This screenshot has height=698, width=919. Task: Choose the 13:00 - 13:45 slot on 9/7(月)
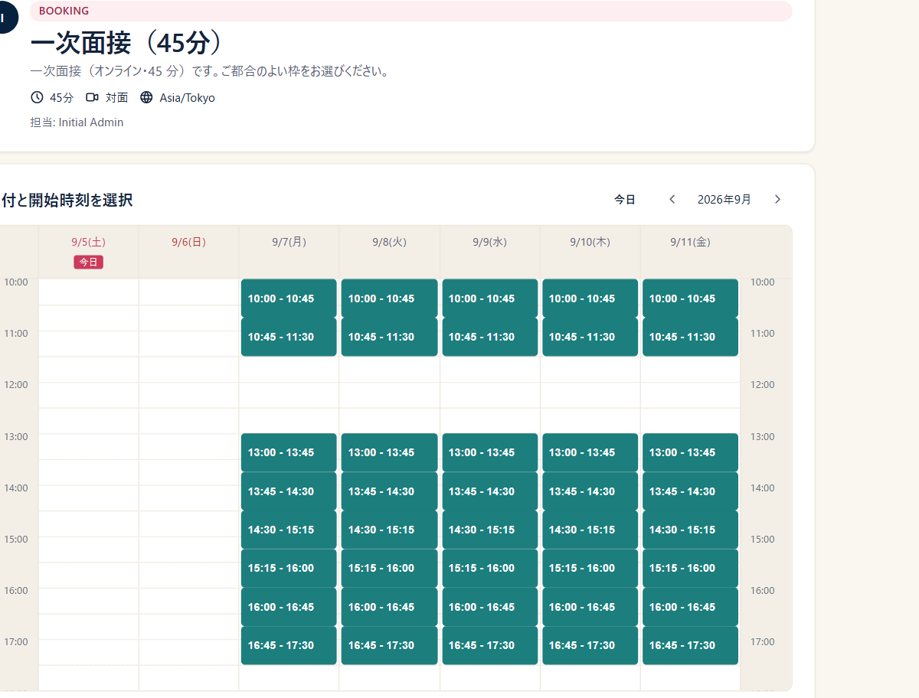coord(289,452)
